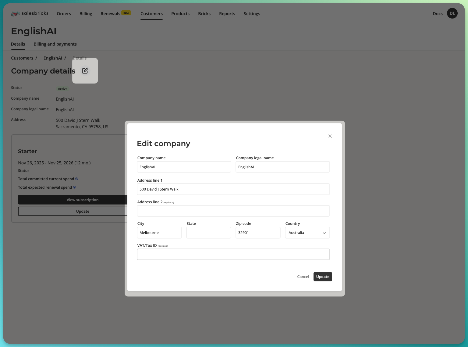
Task: Click the EnglishAI breadcrumb link
Action: pos(53,58)
